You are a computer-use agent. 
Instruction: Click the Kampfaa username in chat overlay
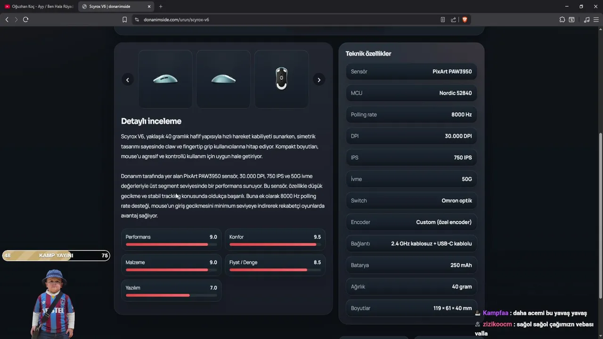(495, 313)
